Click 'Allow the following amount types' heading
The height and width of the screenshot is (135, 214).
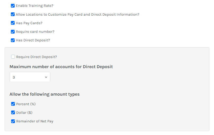45,94
